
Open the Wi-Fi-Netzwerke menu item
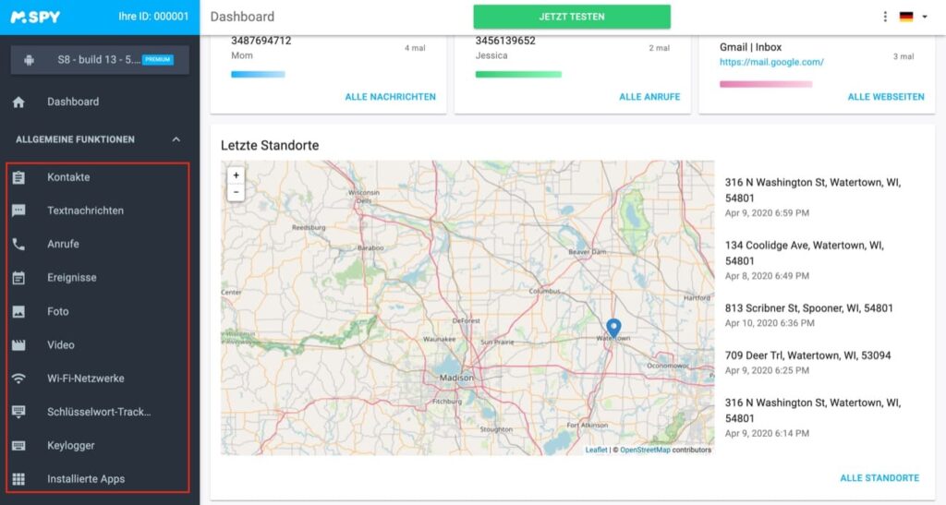pos(86,379)
